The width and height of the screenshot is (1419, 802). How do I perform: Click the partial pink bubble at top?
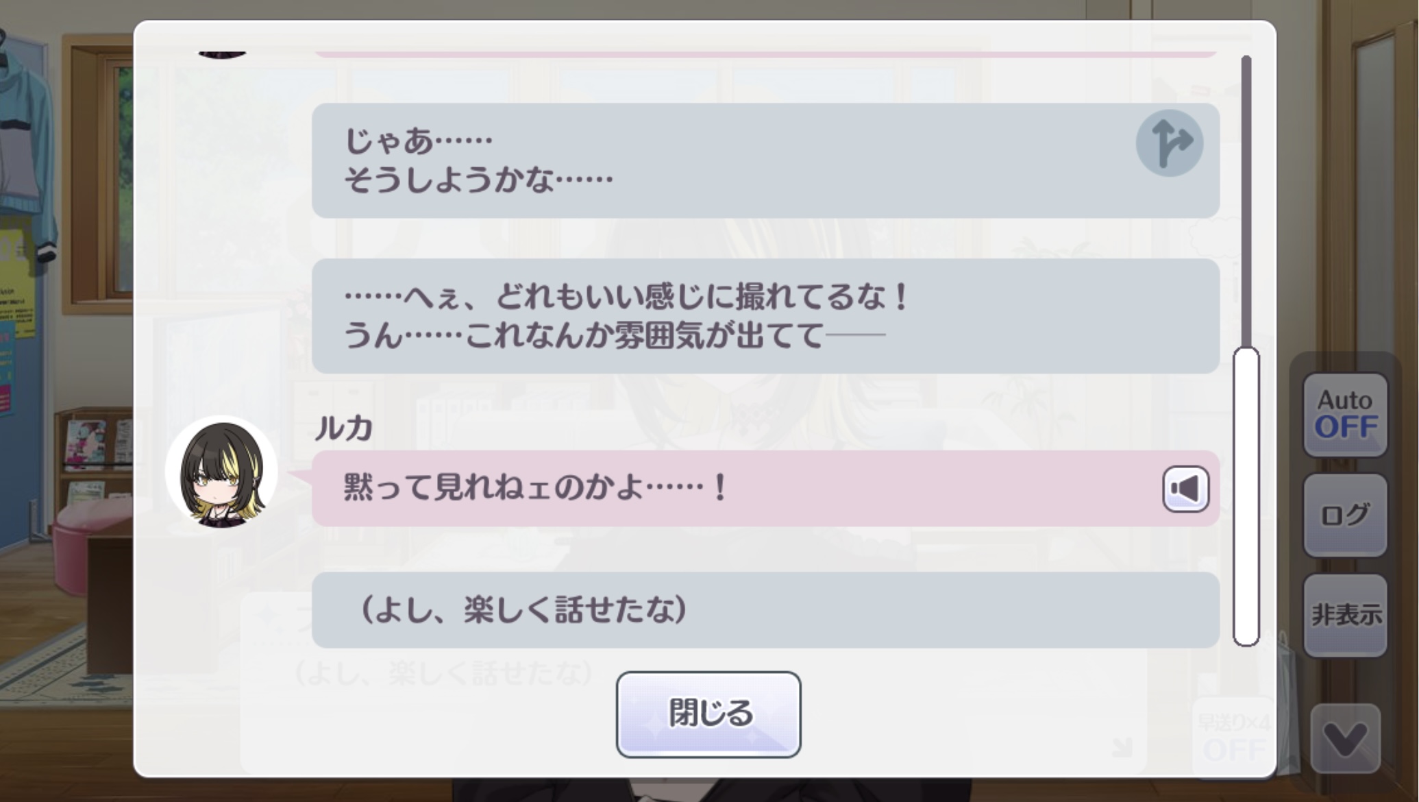point(765,53)
